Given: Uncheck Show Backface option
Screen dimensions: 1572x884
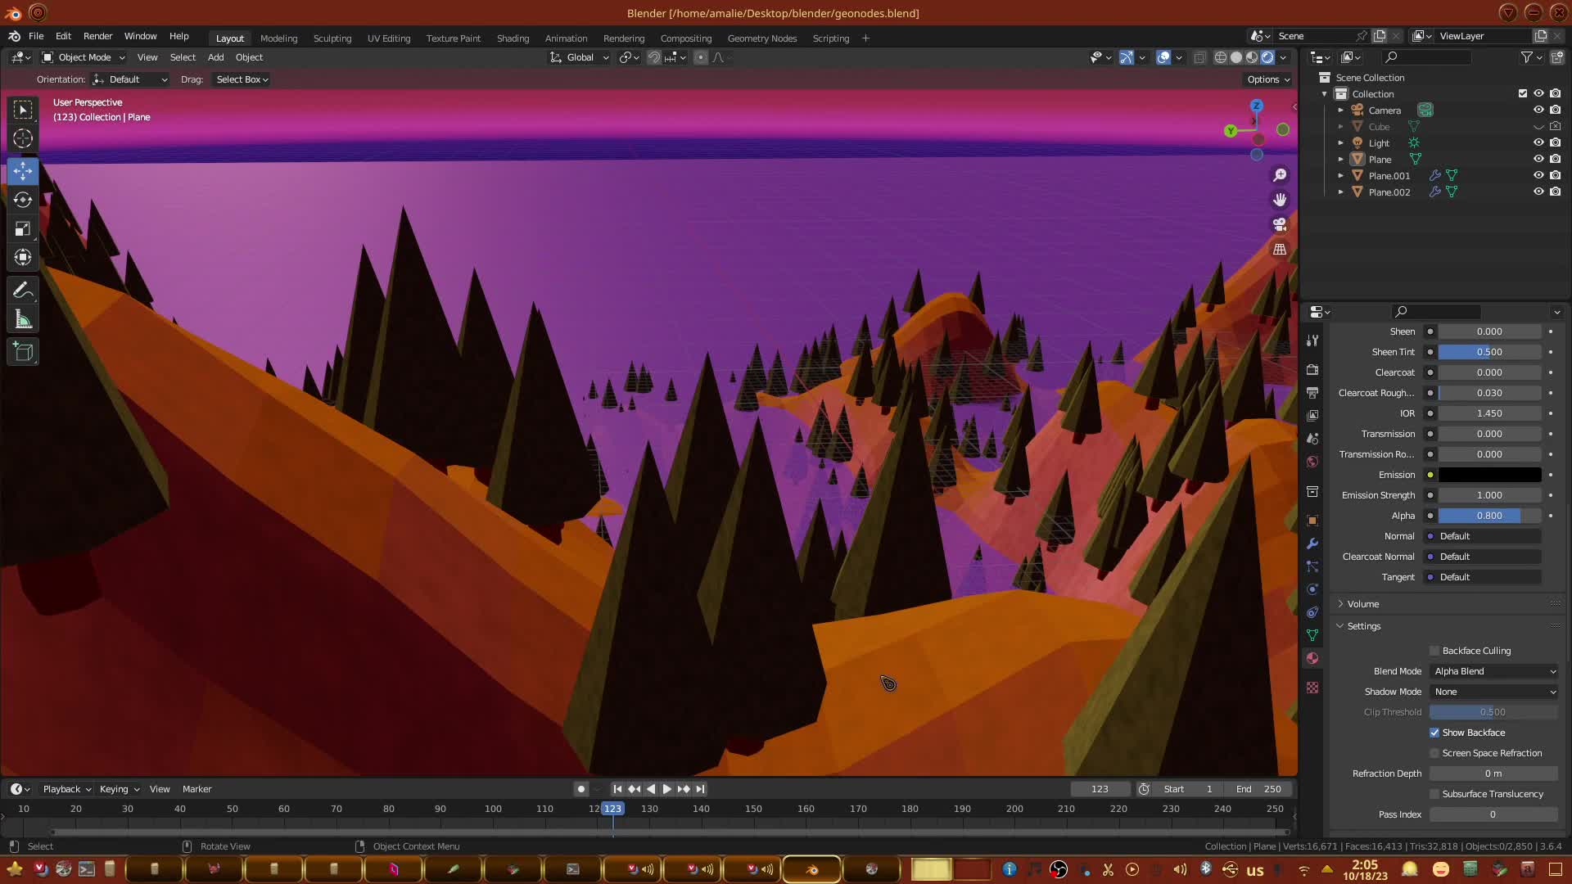Looking at the screenshot, I should (1434, 733).
